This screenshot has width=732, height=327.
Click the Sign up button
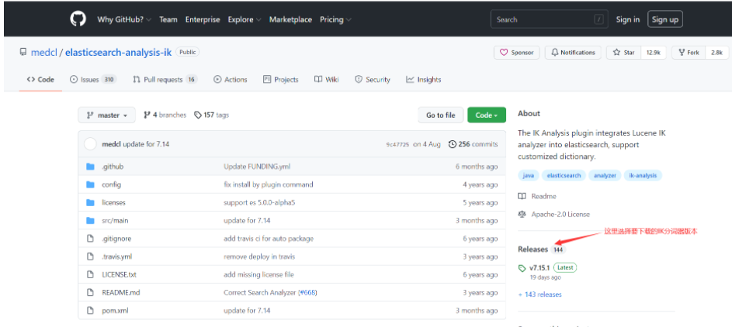click(665, 19)
